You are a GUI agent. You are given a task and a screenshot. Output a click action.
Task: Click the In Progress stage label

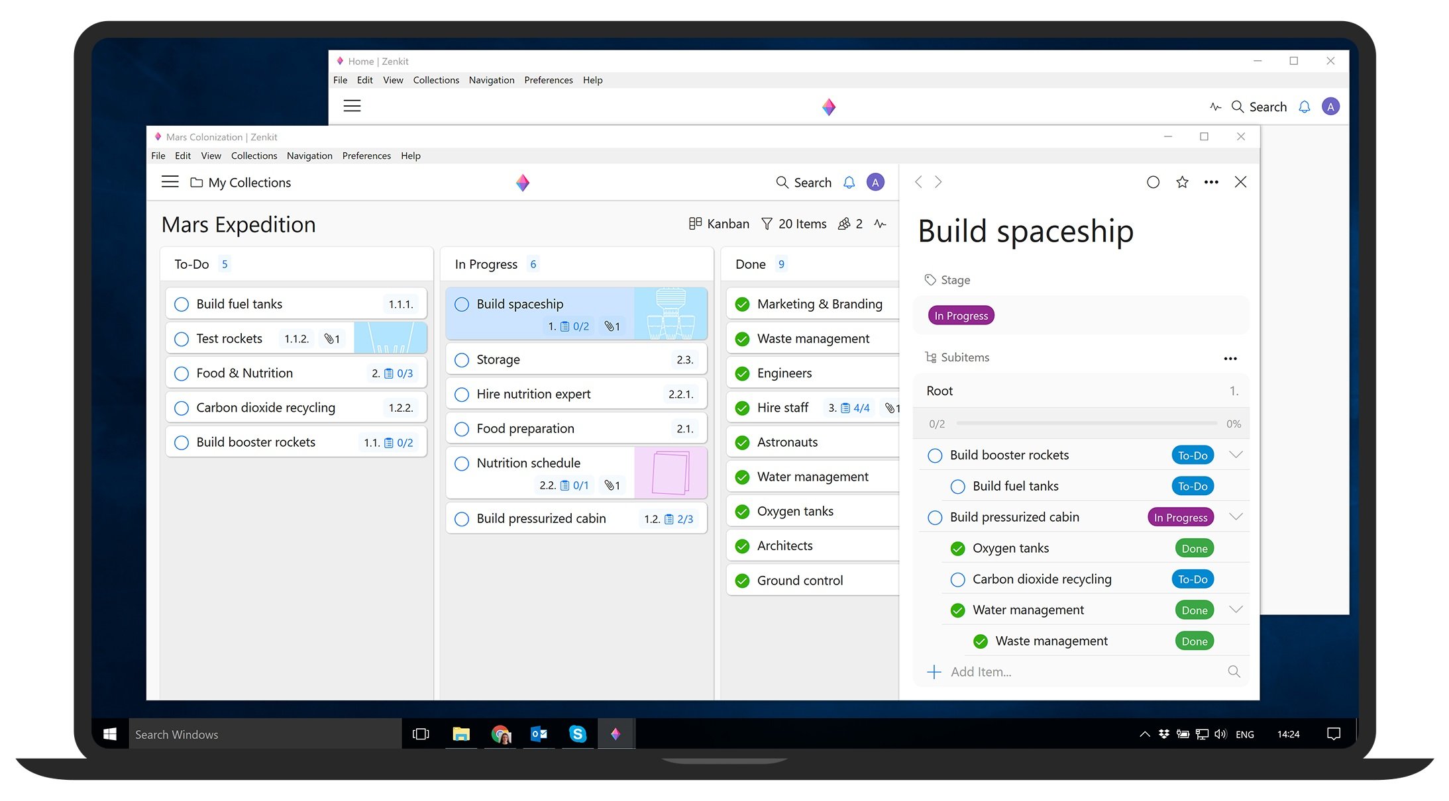coord(961,316)
